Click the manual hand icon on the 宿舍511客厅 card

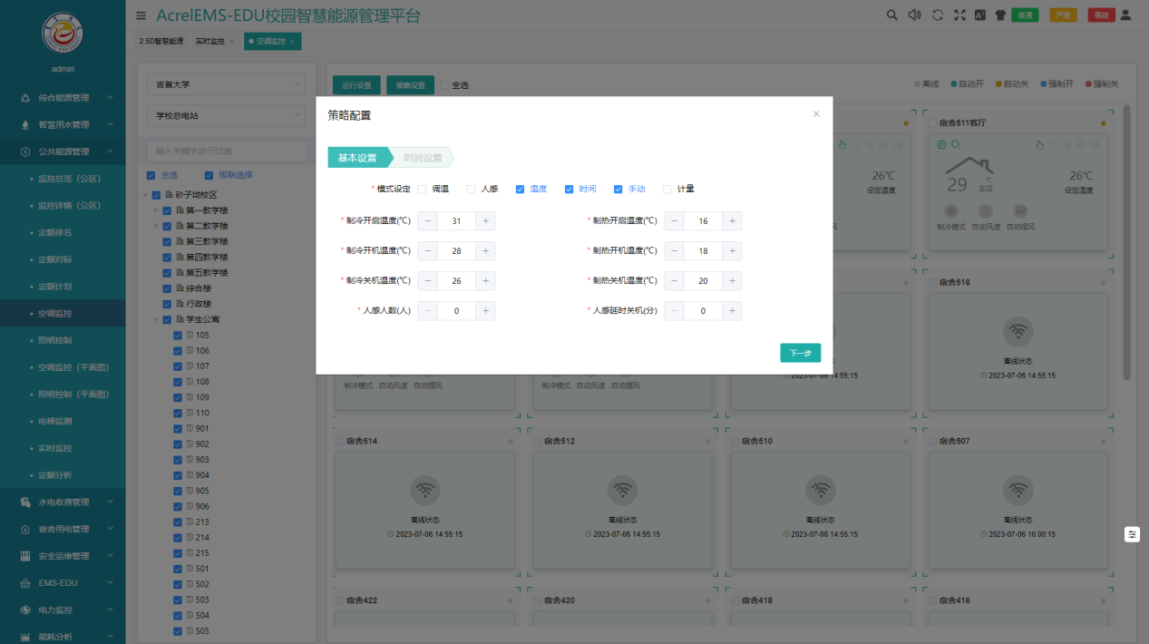[1039, 144]
